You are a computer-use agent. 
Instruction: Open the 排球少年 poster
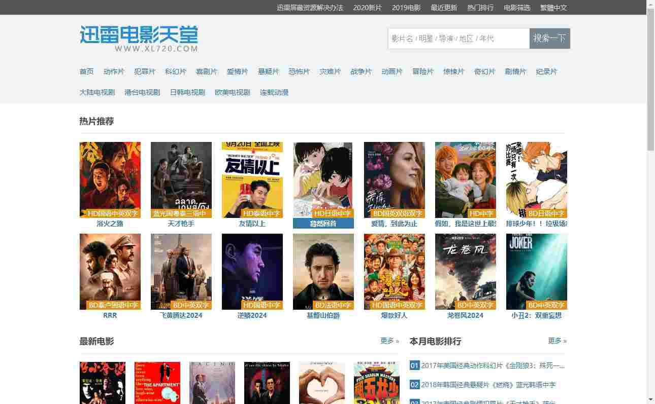tap(537, 180)
